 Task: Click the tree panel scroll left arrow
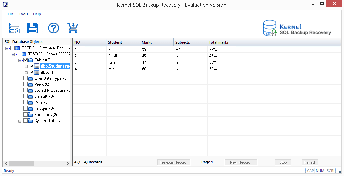pyautogui.click(x=6, y=163)
